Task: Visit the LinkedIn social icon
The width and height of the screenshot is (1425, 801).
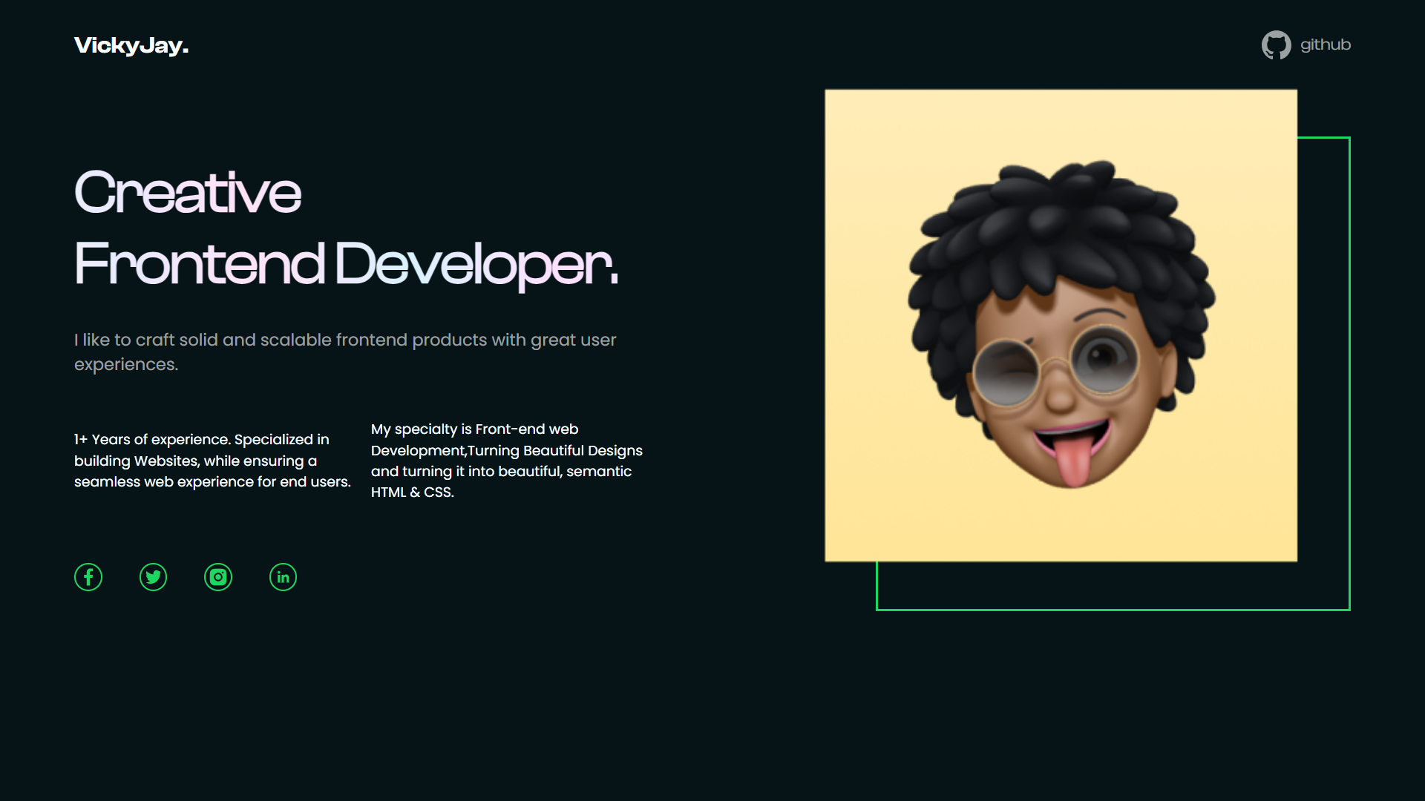Action: point(283,577)
